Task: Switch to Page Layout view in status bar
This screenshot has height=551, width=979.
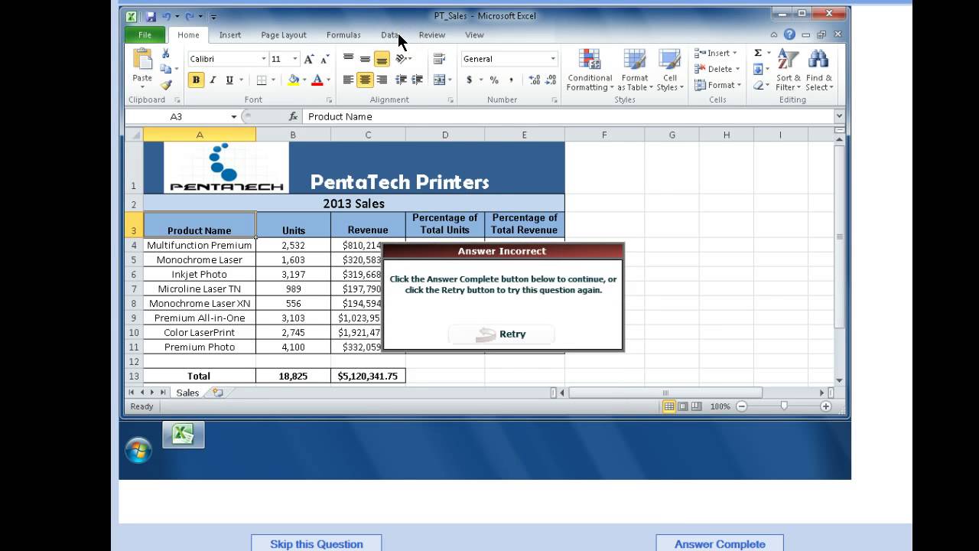Action: (683, 406)
